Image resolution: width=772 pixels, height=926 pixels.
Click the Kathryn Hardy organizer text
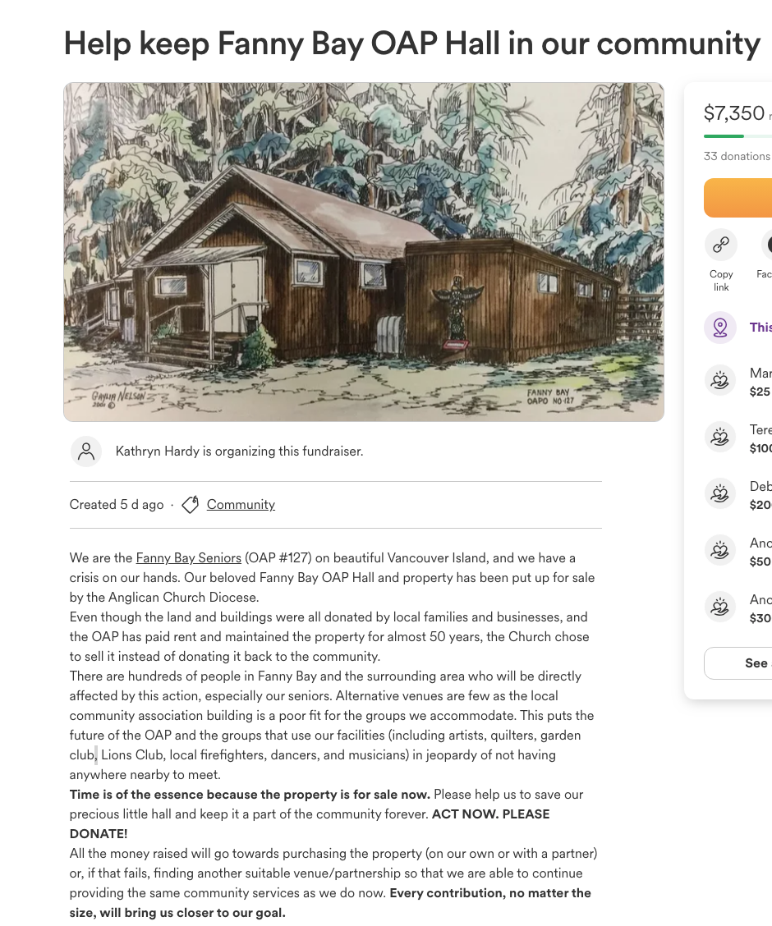tap(239, 452)
